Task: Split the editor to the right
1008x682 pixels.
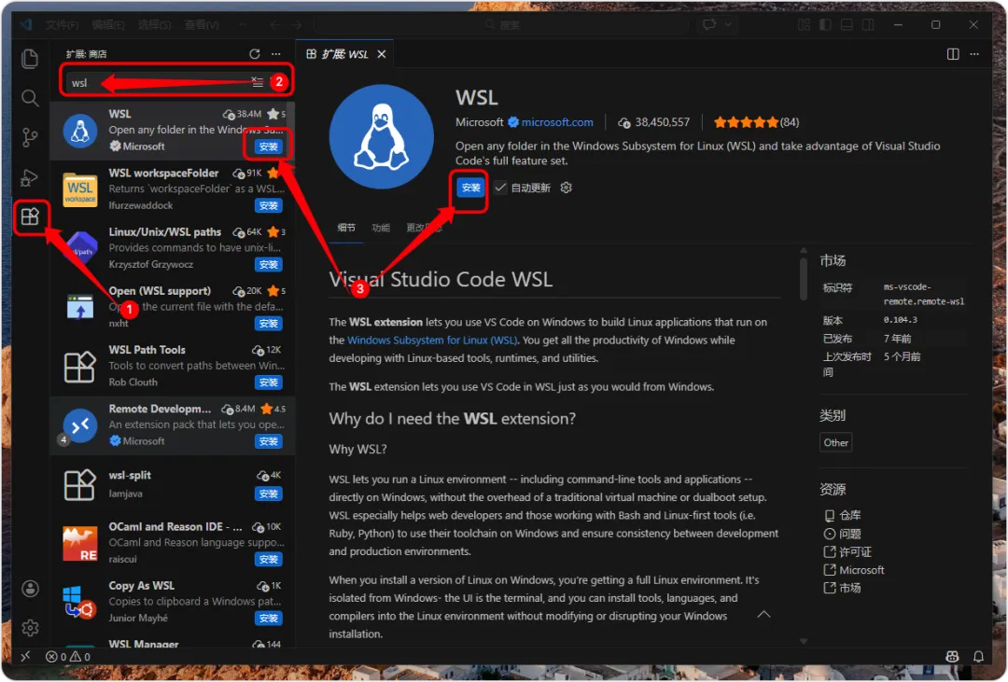Action: point(953,54)
